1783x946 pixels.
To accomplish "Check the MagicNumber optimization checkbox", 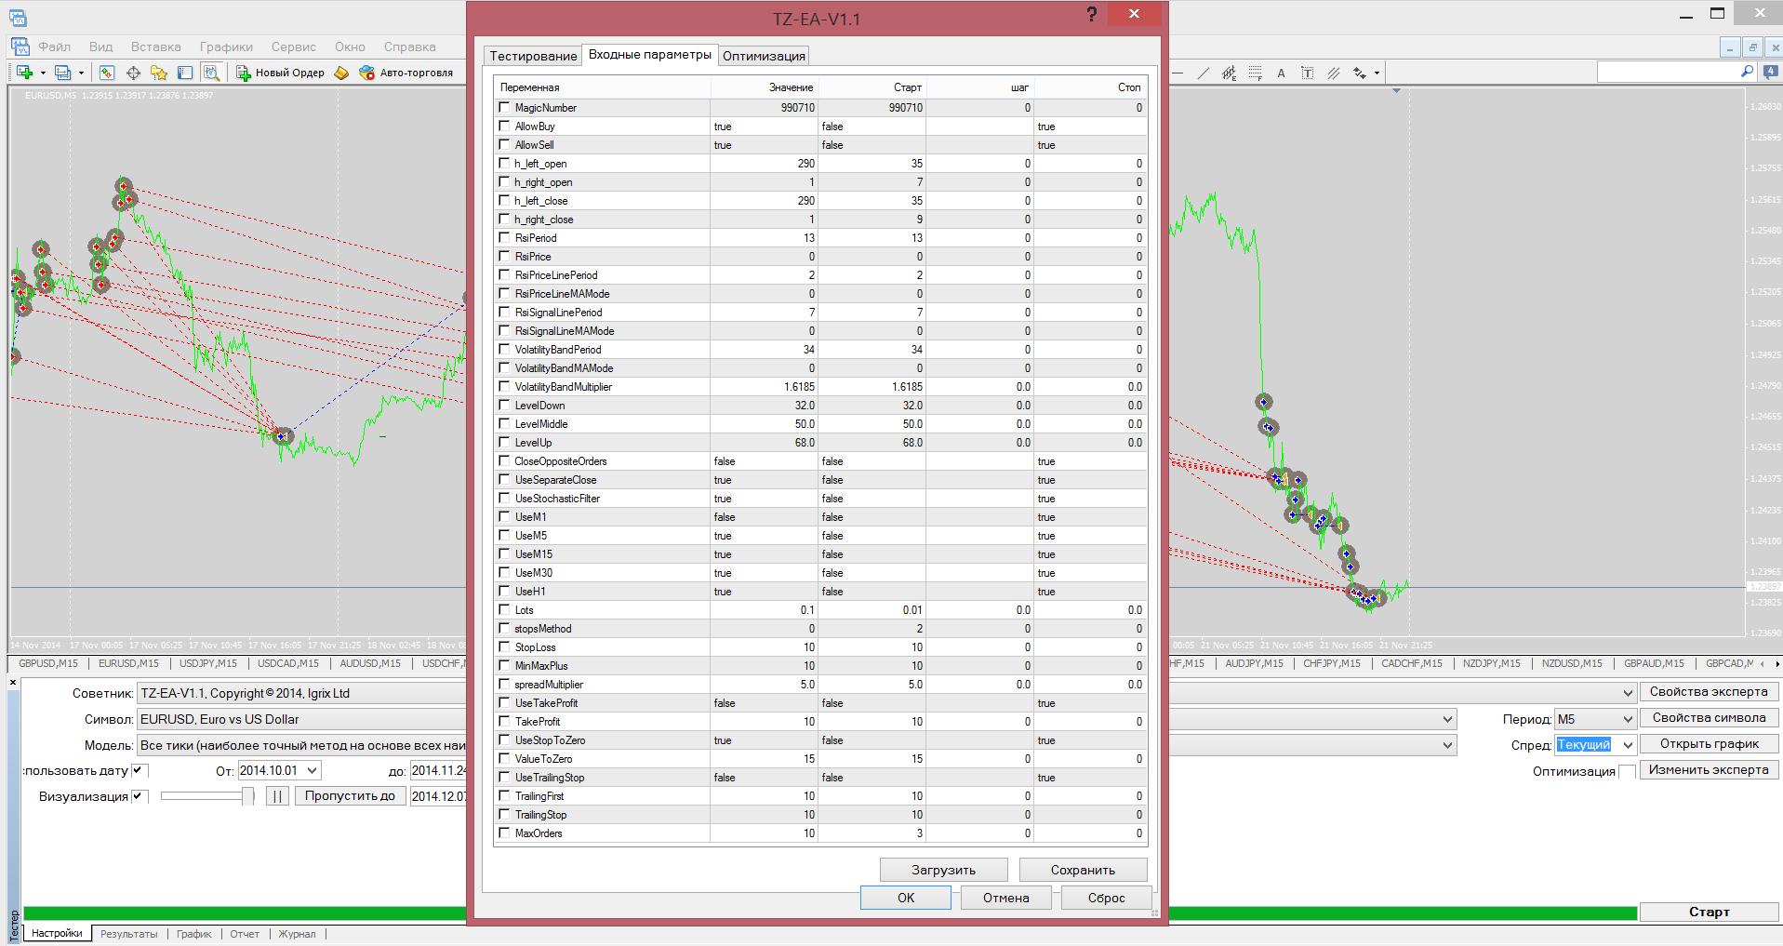I will [x=504, y=108].
